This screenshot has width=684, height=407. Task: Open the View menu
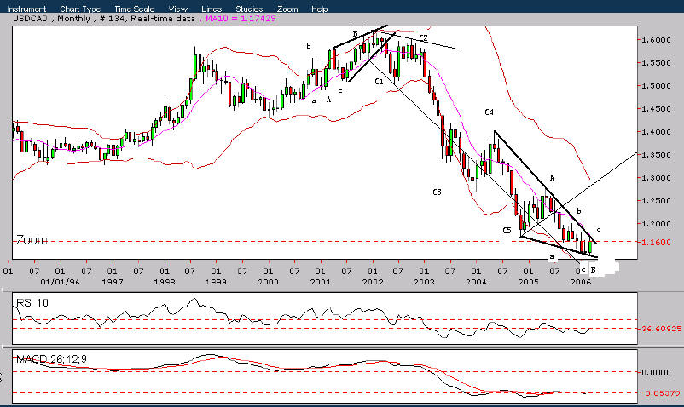[x=178, y=9]
